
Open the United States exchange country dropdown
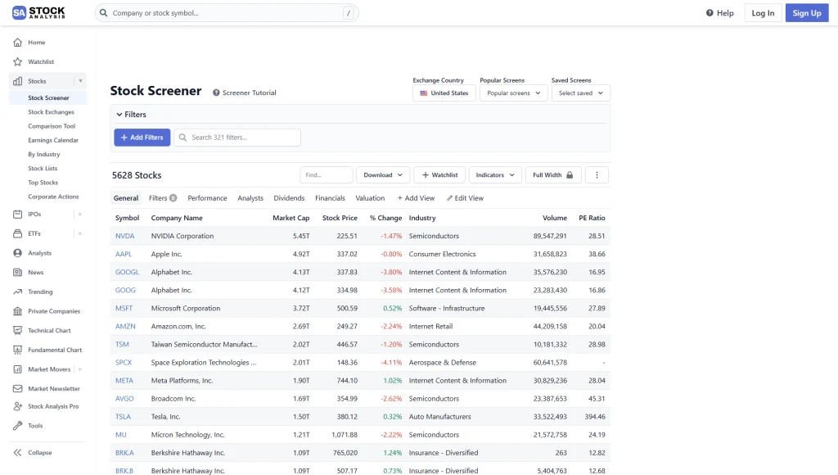444,93
